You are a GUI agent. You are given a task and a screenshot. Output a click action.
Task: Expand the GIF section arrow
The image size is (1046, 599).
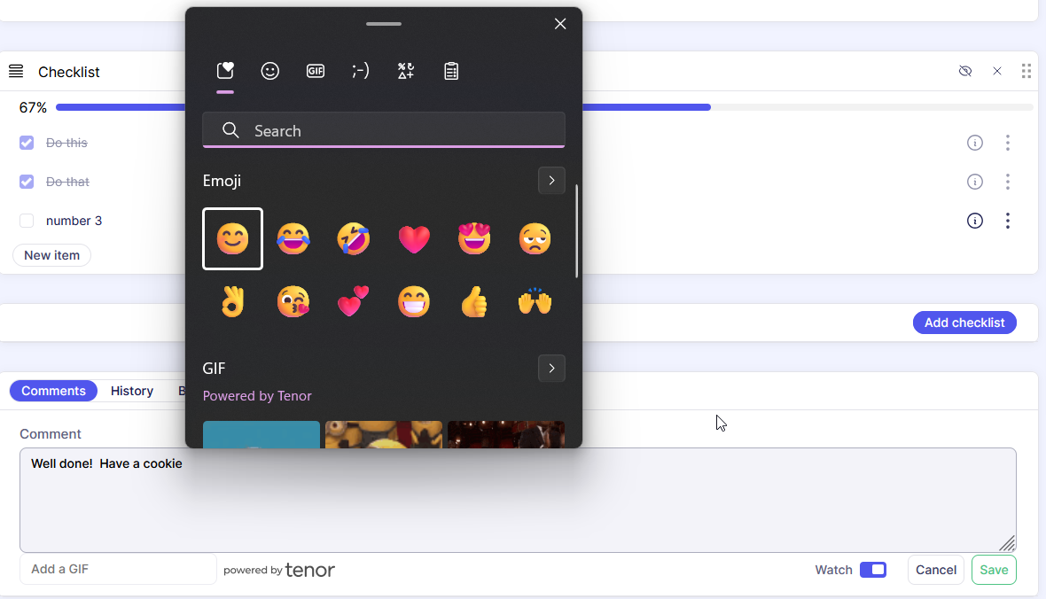click(x=551, y=368)
